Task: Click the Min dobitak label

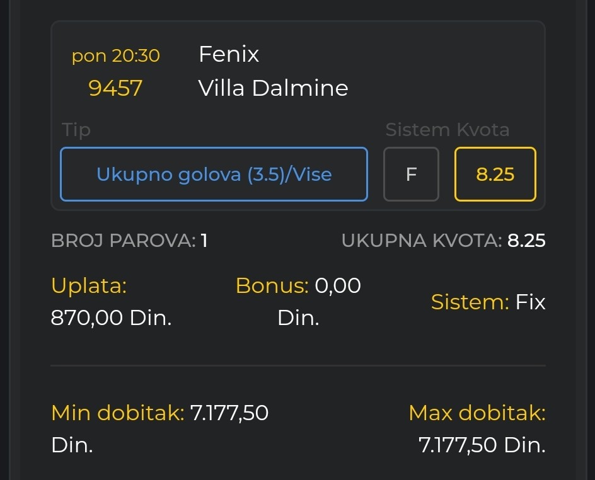Action: [x=118, y=413]
